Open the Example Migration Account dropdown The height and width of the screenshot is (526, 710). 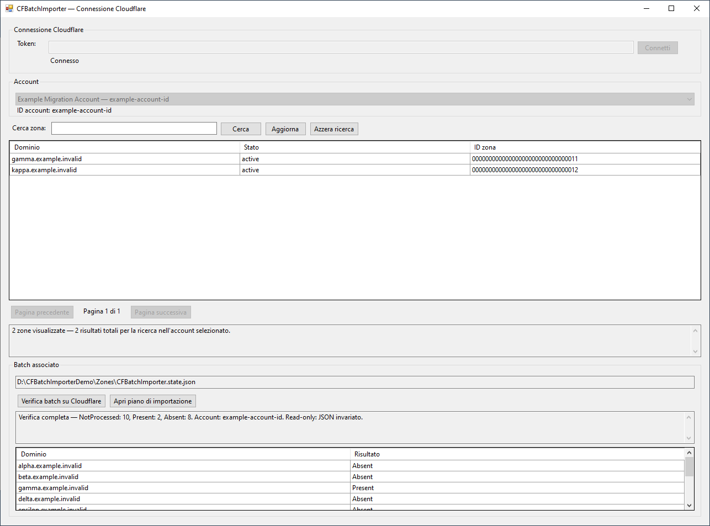click(x=354, y=99)
